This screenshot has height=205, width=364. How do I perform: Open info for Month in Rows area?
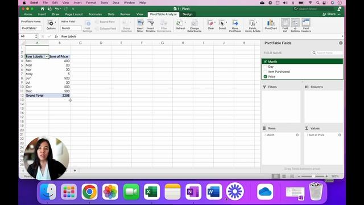pos(297,135)
